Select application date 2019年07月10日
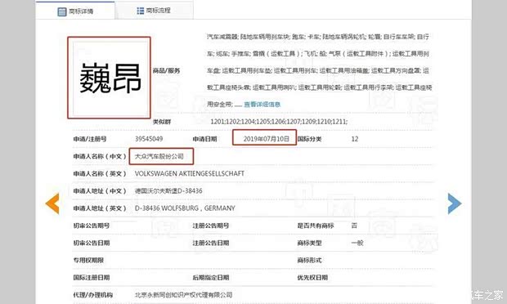The height and width of the screenshot is (304, 507). click(266, 139)
